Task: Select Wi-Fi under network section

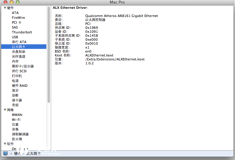Action: pyautogui.click(x=16, y=120)
